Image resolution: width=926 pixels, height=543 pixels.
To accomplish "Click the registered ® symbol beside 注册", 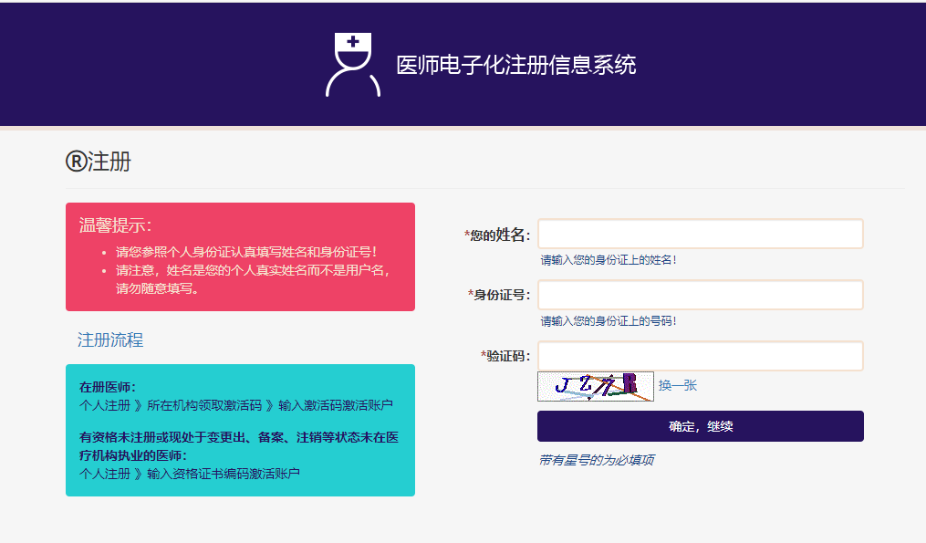I will (76, 162).
